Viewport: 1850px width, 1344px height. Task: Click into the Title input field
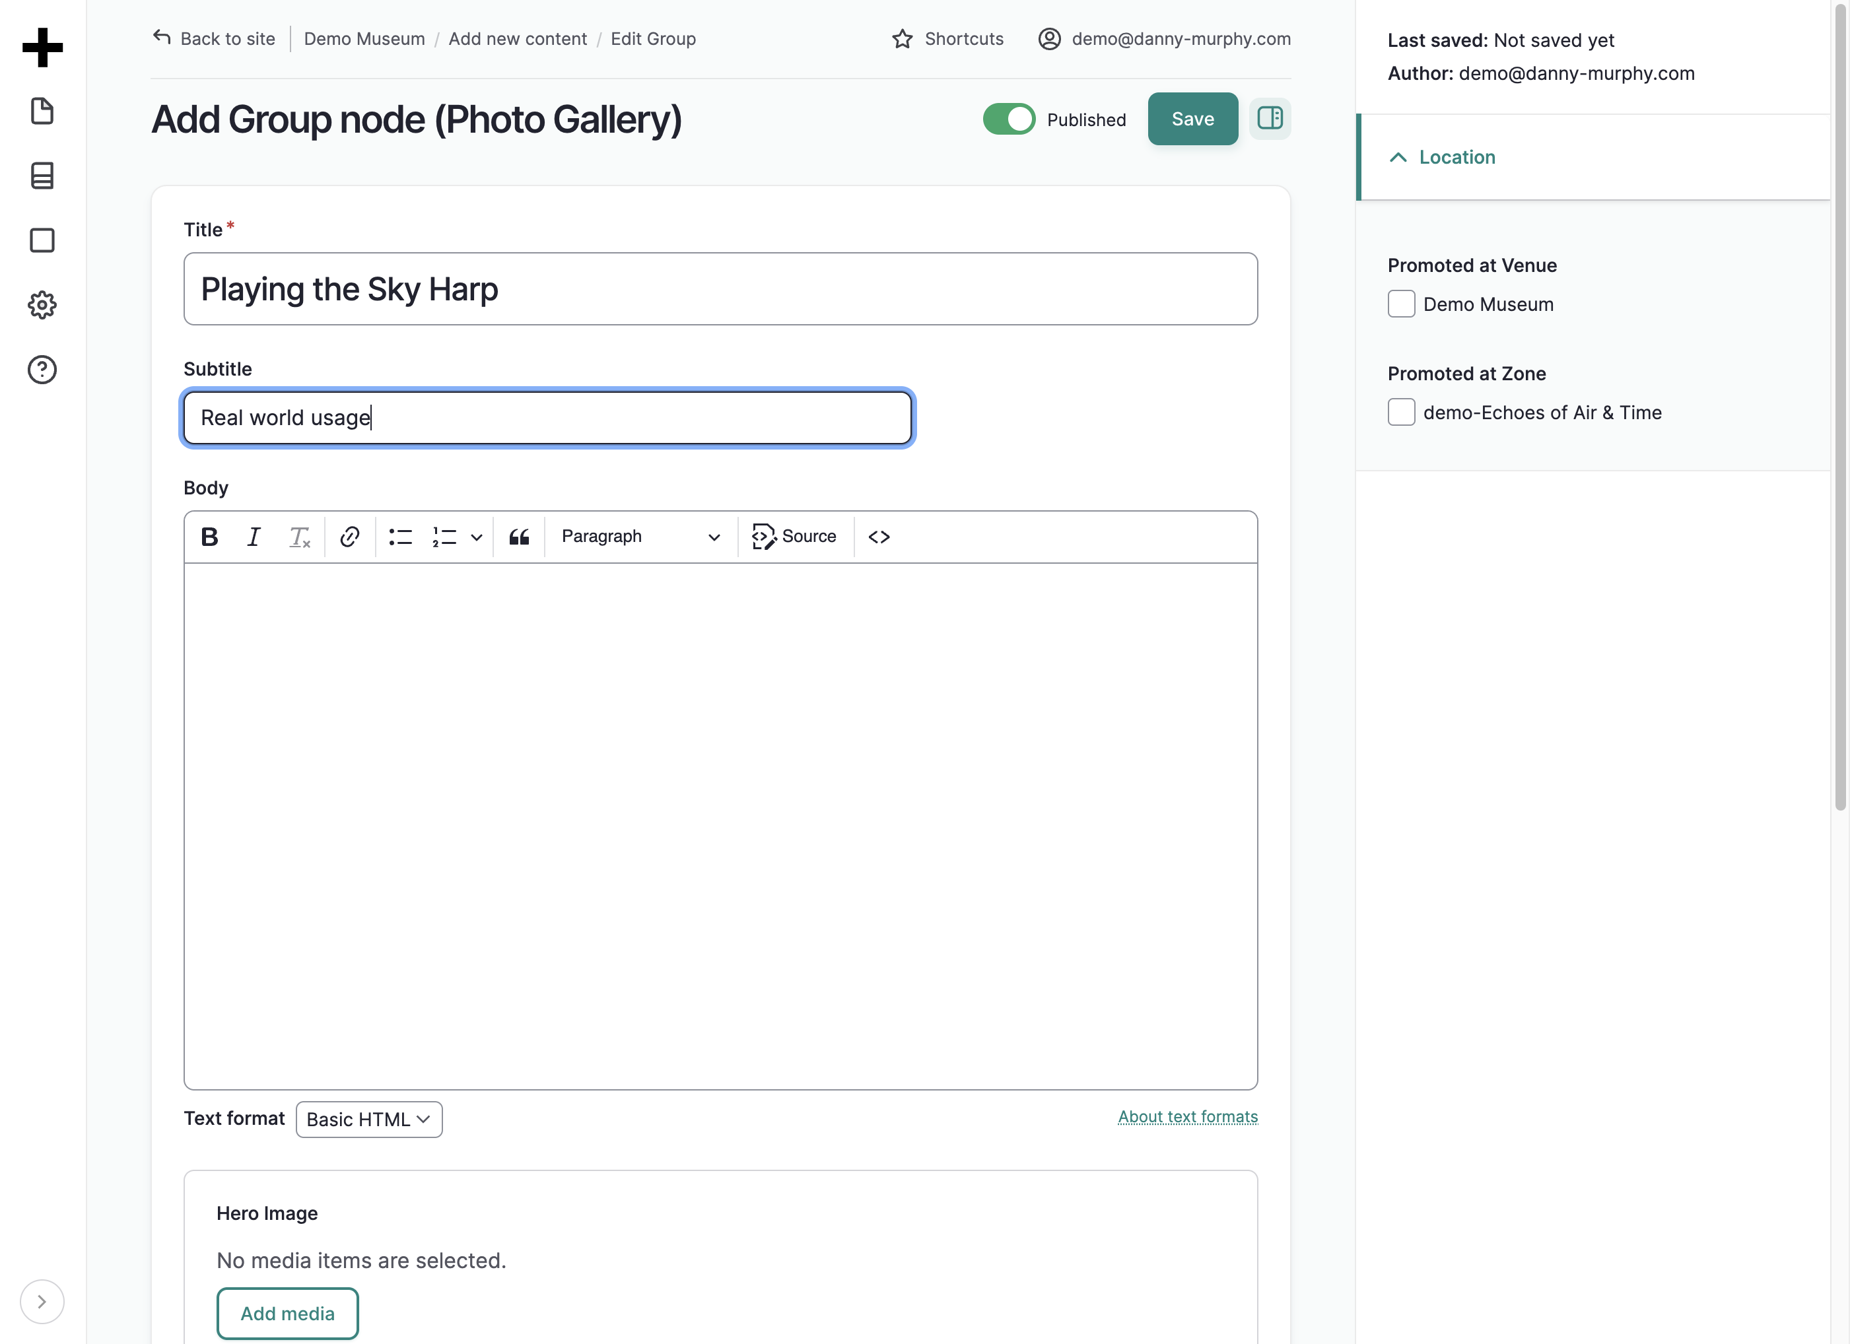(x=720, y=288)
